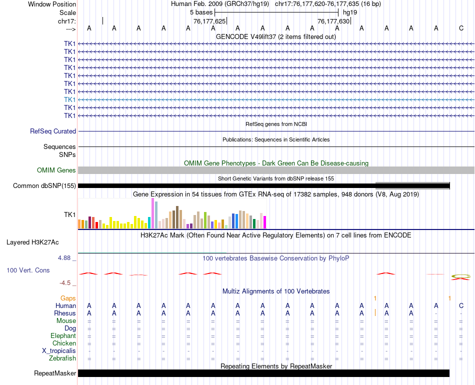Viewport: 475px width, 385px height.
Task: Click the 76,177,625 coordinate tick label
Action: 209,21
